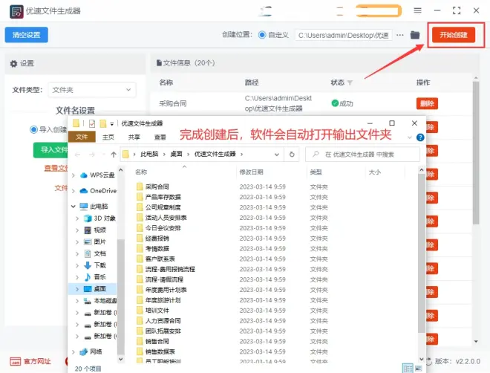Expand the OneDrive tree node

click(73, 191)
